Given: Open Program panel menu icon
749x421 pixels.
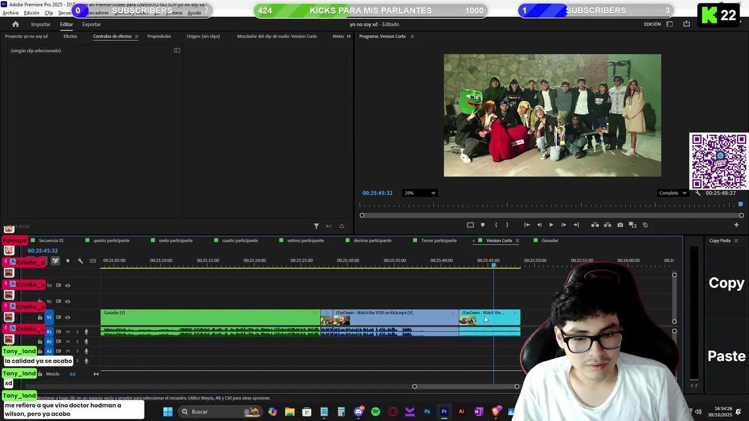Looking at the screenshot, I should click(412, 36).
